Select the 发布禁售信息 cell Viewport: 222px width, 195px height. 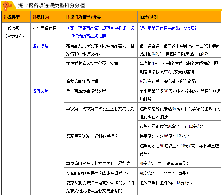click(45, 28)
